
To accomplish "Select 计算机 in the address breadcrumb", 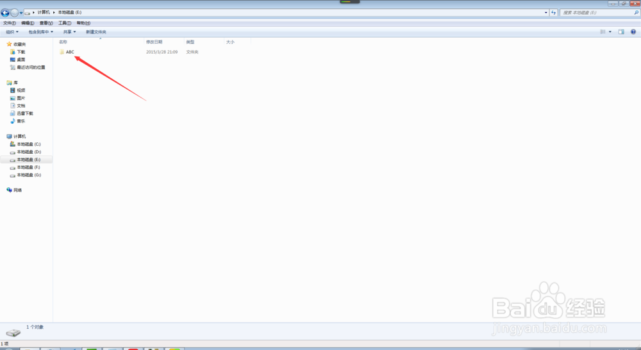I will coord(44,12).
